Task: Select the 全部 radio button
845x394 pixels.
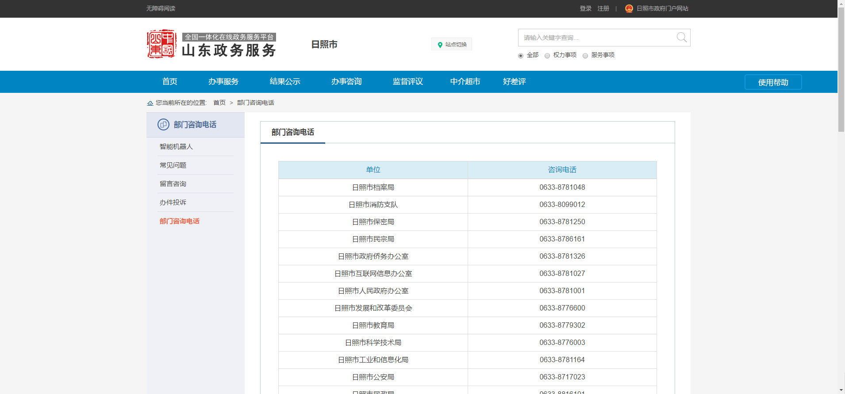Action: [x=521, y=56]
